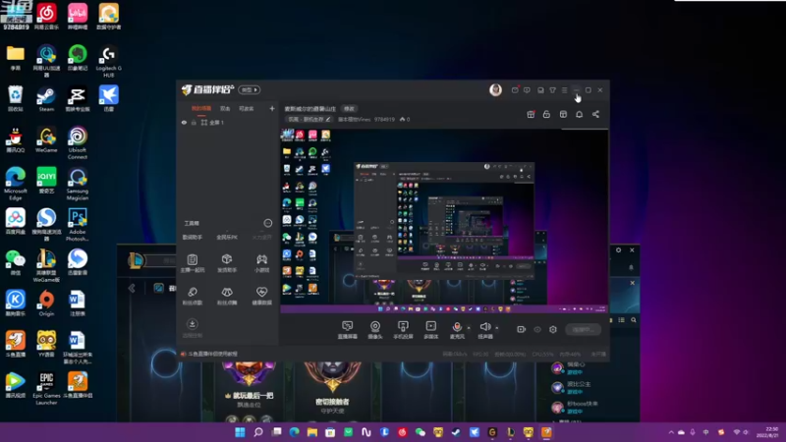
Task: Add a 多媒体 multimedia source
Action: [x=431, y=330]
